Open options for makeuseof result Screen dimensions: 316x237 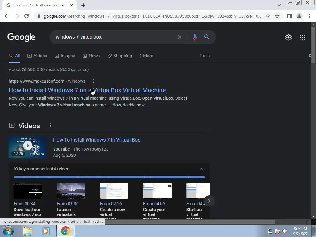pos(93,81)
